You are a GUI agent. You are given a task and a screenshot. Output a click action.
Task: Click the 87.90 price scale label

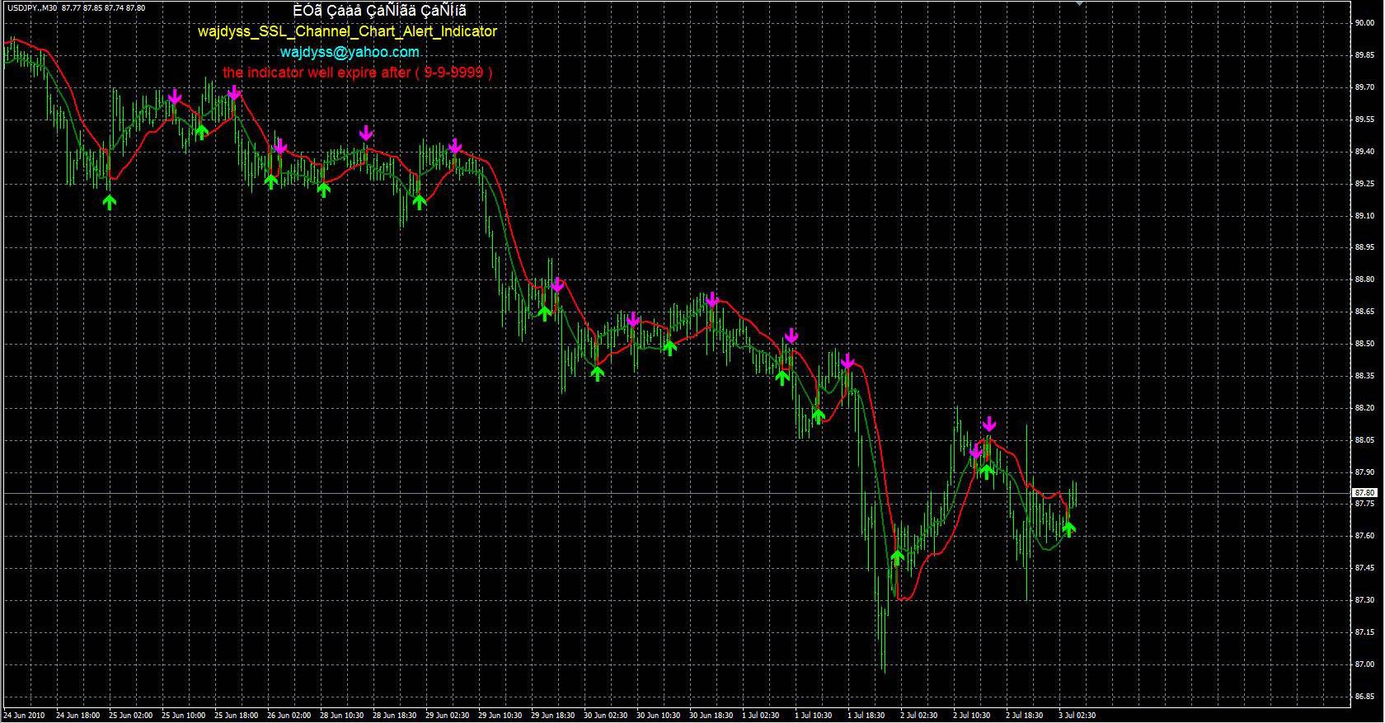tap(1364, 472)
